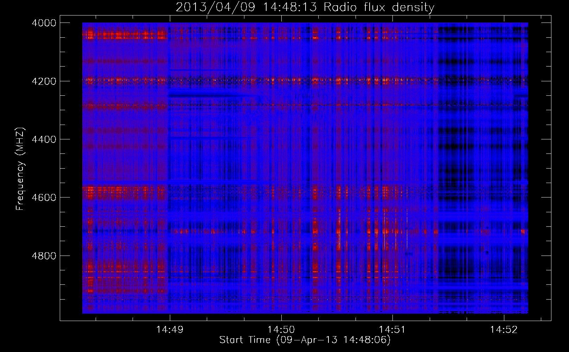Click the 14:52 time tick label
Screen dimensions: 569x352
[504, 329]
